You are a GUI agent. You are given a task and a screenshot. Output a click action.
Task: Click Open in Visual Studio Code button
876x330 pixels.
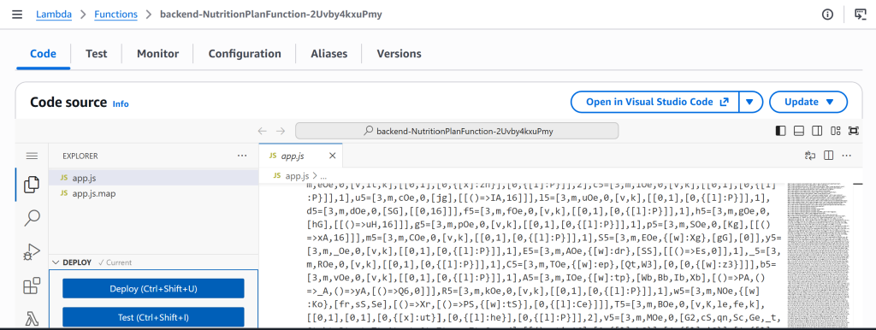click(654, 103)
